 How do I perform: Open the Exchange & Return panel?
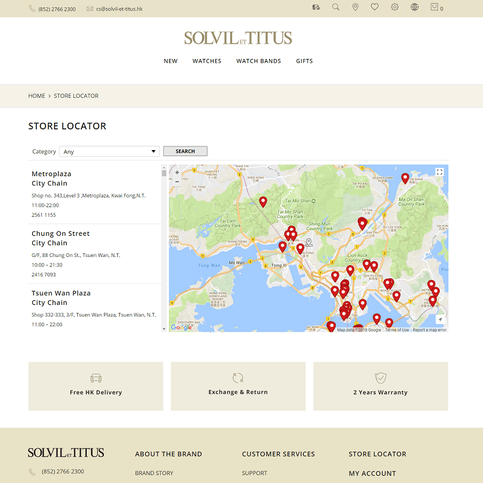(238, 386)
